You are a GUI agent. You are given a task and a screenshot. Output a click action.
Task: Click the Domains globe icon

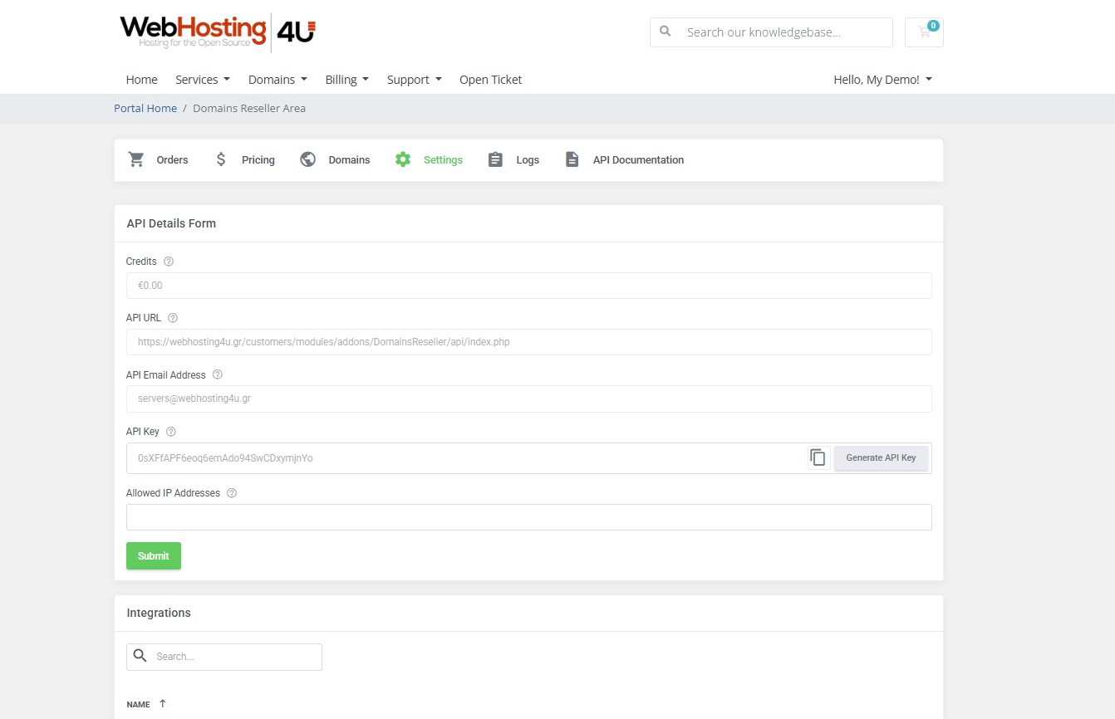pos(308,159)
